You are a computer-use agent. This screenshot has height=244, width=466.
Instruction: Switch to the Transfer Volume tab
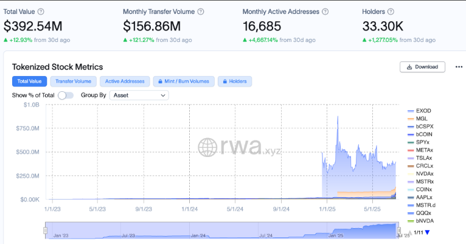click(73, 81)
